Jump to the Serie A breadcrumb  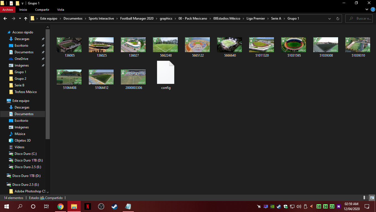pos(276,18)
